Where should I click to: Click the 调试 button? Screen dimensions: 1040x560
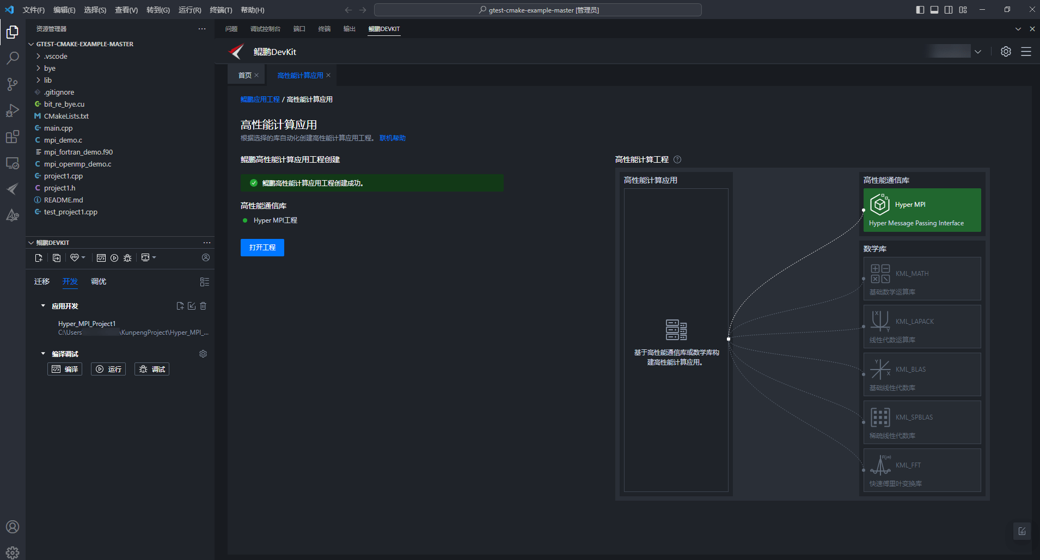[x=152, y=369]
